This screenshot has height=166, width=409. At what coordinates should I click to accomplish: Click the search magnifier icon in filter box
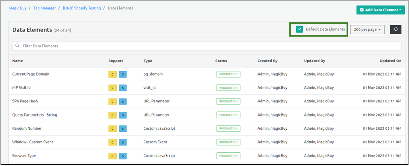pos(18,46)
